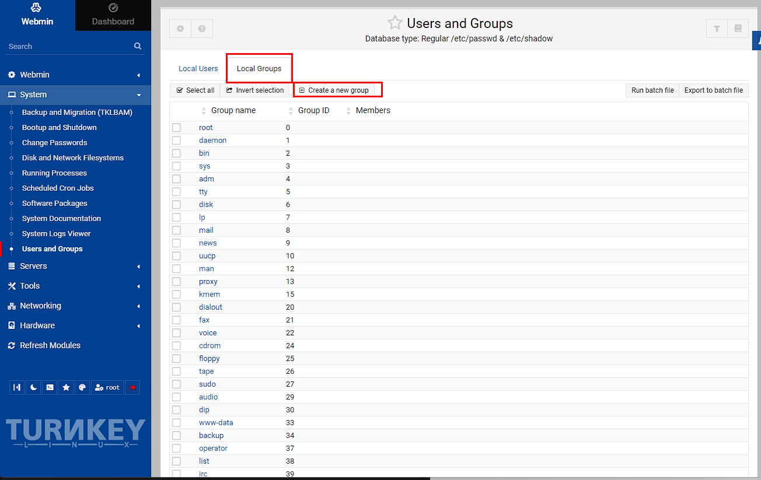761x480 pixels.
Task: Switch to the Local Users tab
Action: [198, 69]
